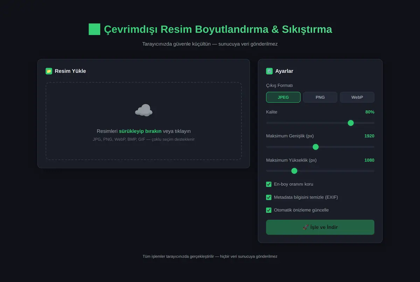Click the 'sürükleyip bırakın' highlighted text

pyautogui.click(x=140, y=131)
